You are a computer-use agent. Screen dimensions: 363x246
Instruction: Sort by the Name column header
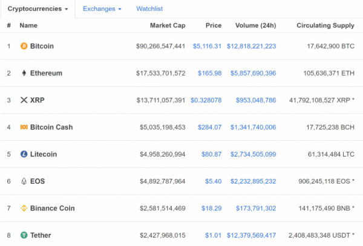click(28, 25)
